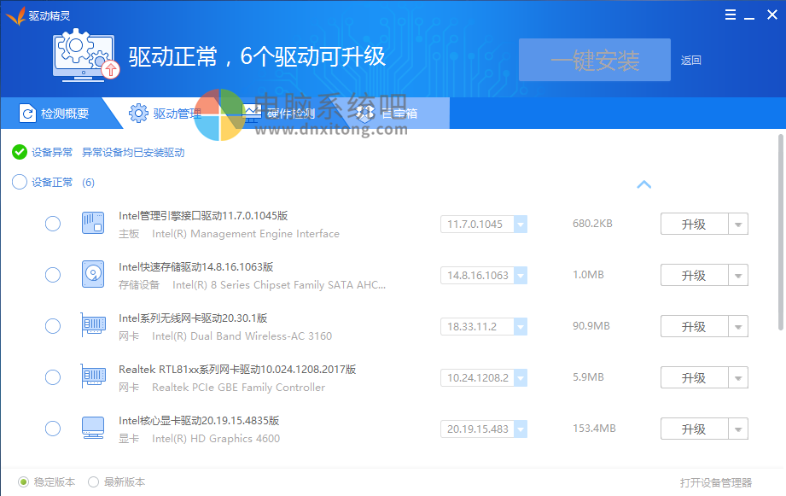Click Intel(R) Dual Band Wireless-AC 3160 text
The width and height of the screenshot is (786, 496).
242,336
